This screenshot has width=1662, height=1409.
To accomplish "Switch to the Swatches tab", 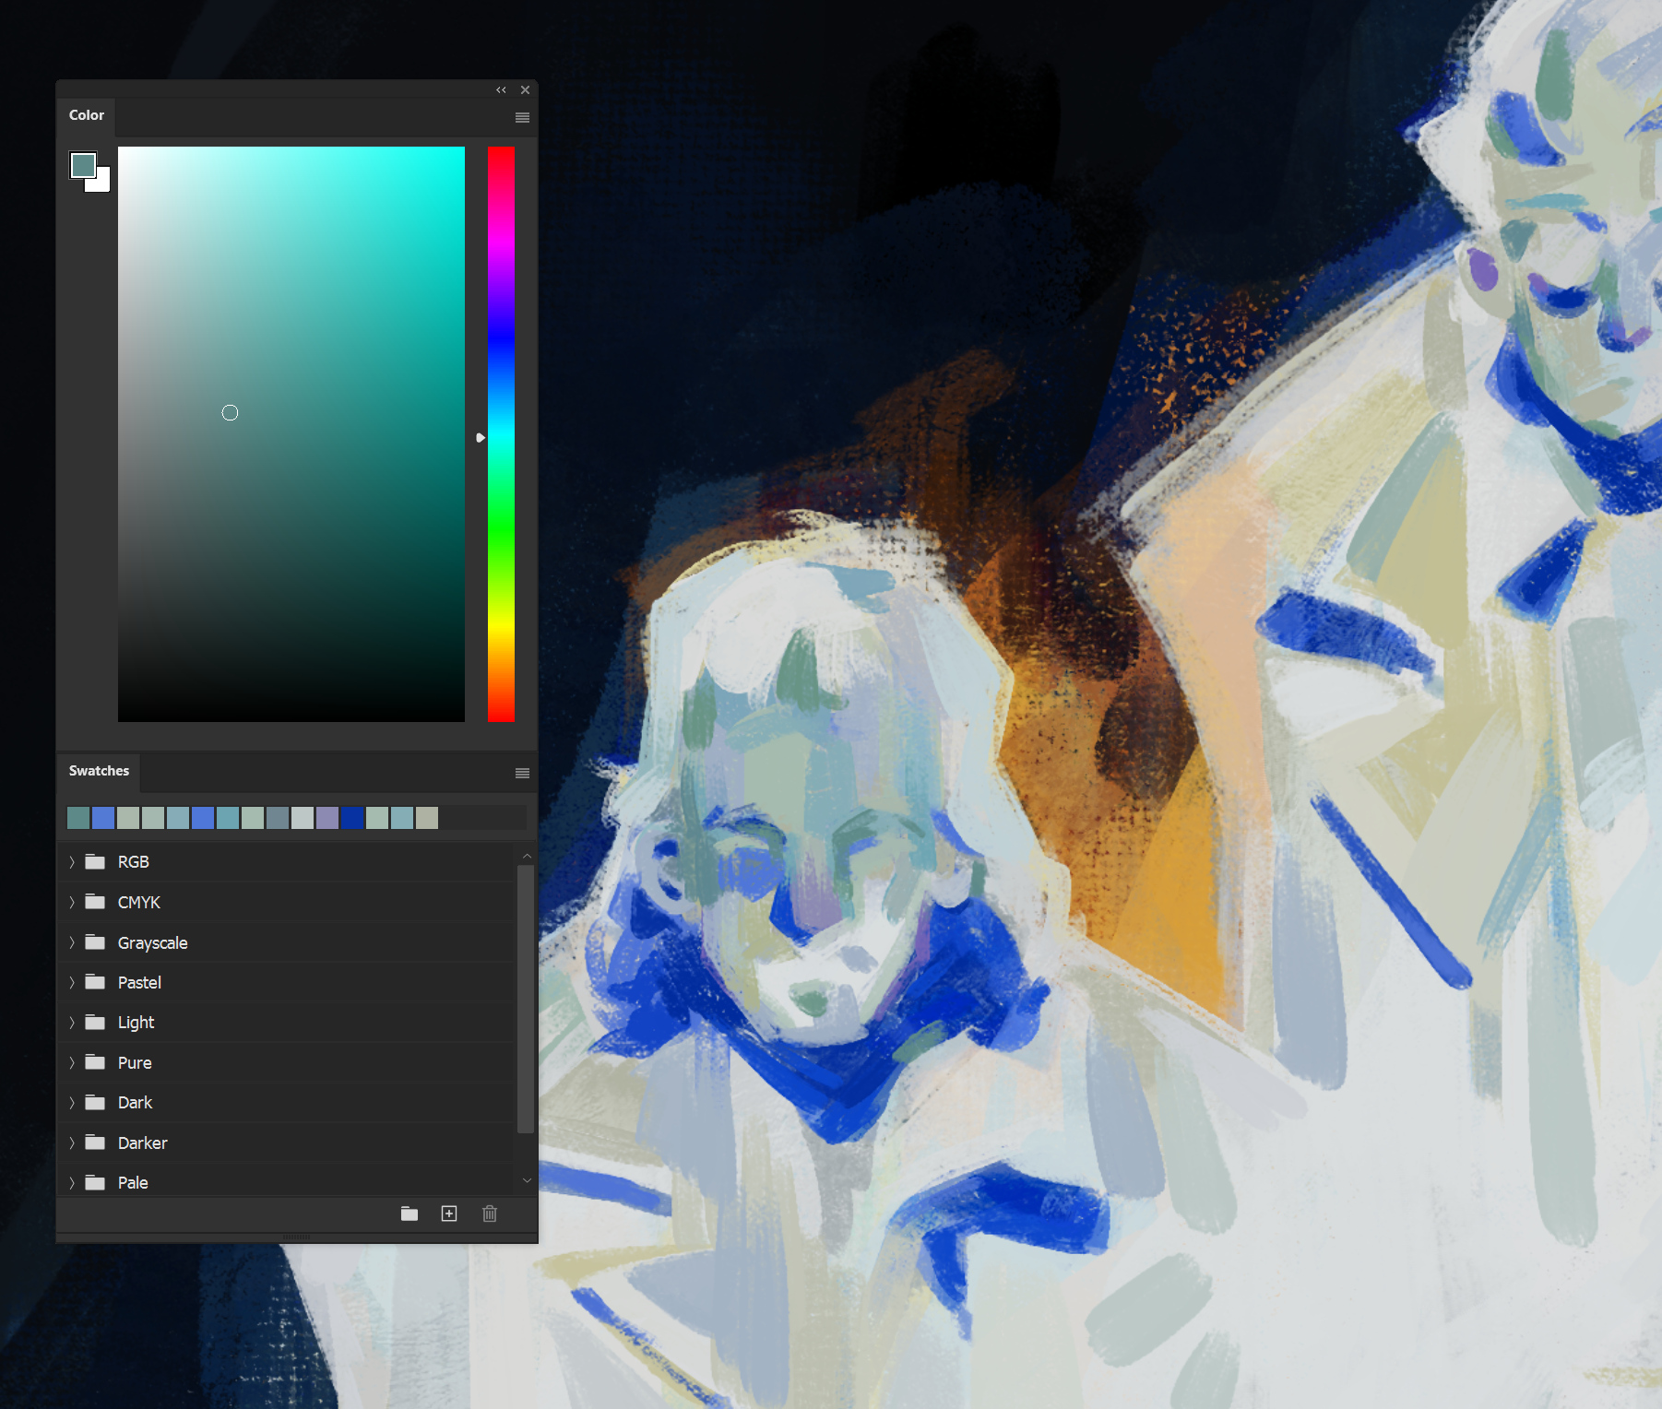I will tap(99, 771).
